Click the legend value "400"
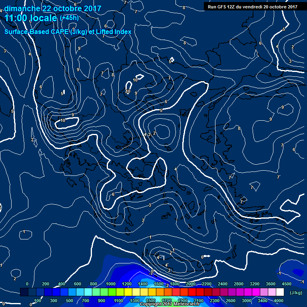The image size is (307, 307). (62, 284)
